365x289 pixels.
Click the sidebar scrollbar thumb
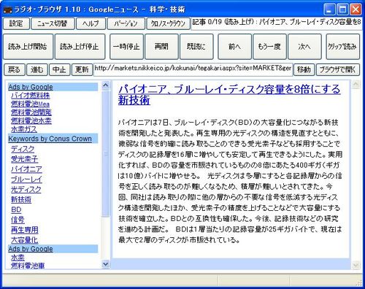[x=106, y=153]
